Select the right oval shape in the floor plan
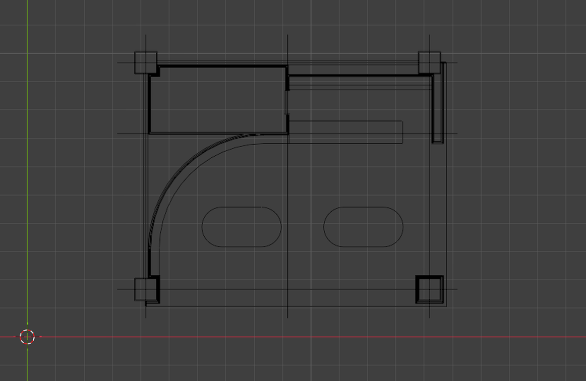The width and height of the screenshot is (586, 381). coord(363,227)
